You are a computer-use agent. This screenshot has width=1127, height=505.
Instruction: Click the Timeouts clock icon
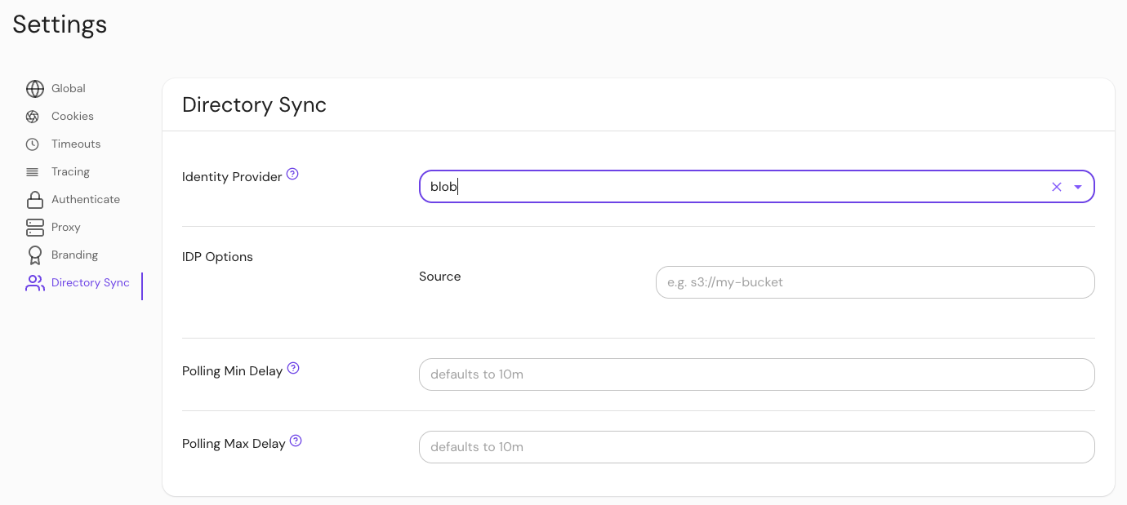(34, 144)
